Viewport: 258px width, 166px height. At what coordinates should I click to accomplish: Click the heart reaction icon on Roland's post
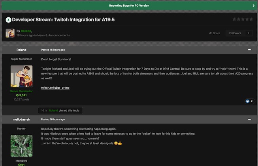pyautogui.click(x=248, y=101)
